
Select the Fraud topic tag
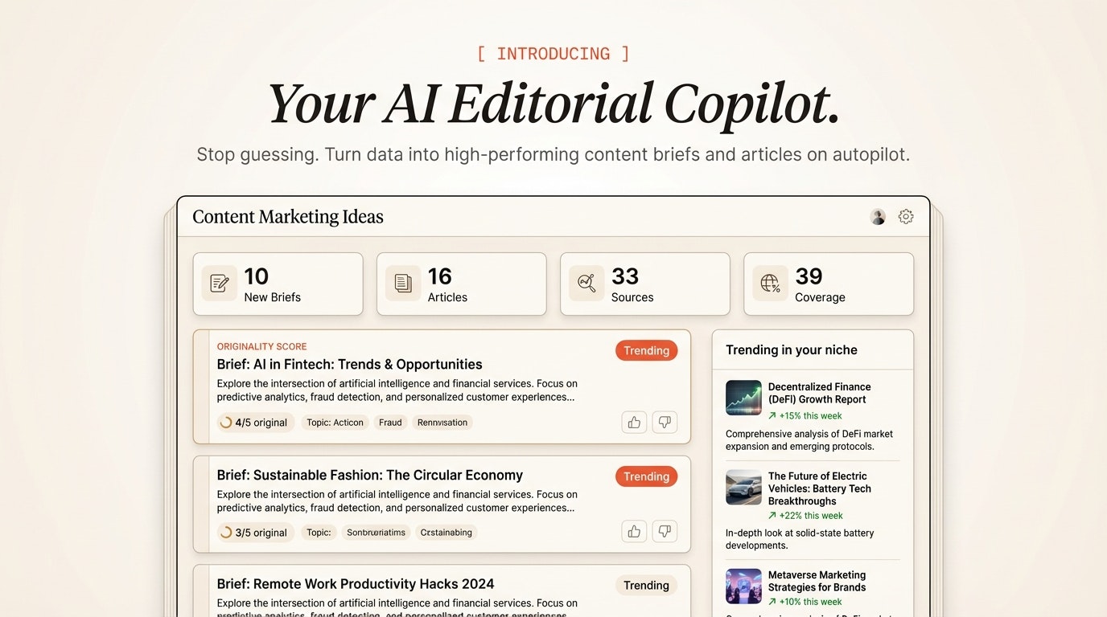click(390, 422)
